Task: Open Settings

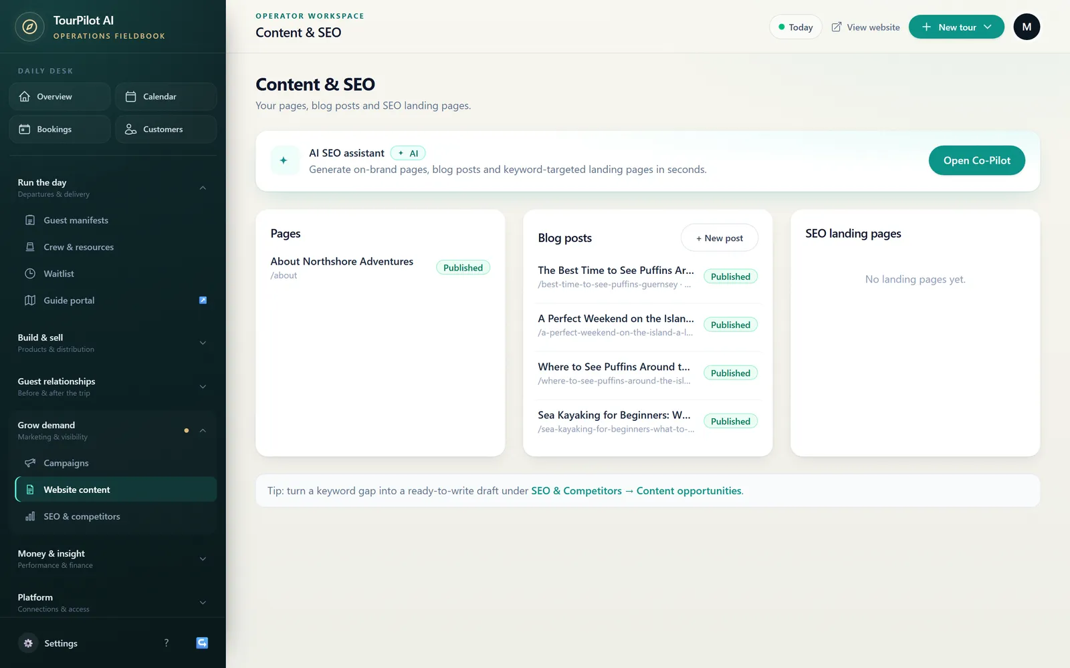Action: point(61,643)
